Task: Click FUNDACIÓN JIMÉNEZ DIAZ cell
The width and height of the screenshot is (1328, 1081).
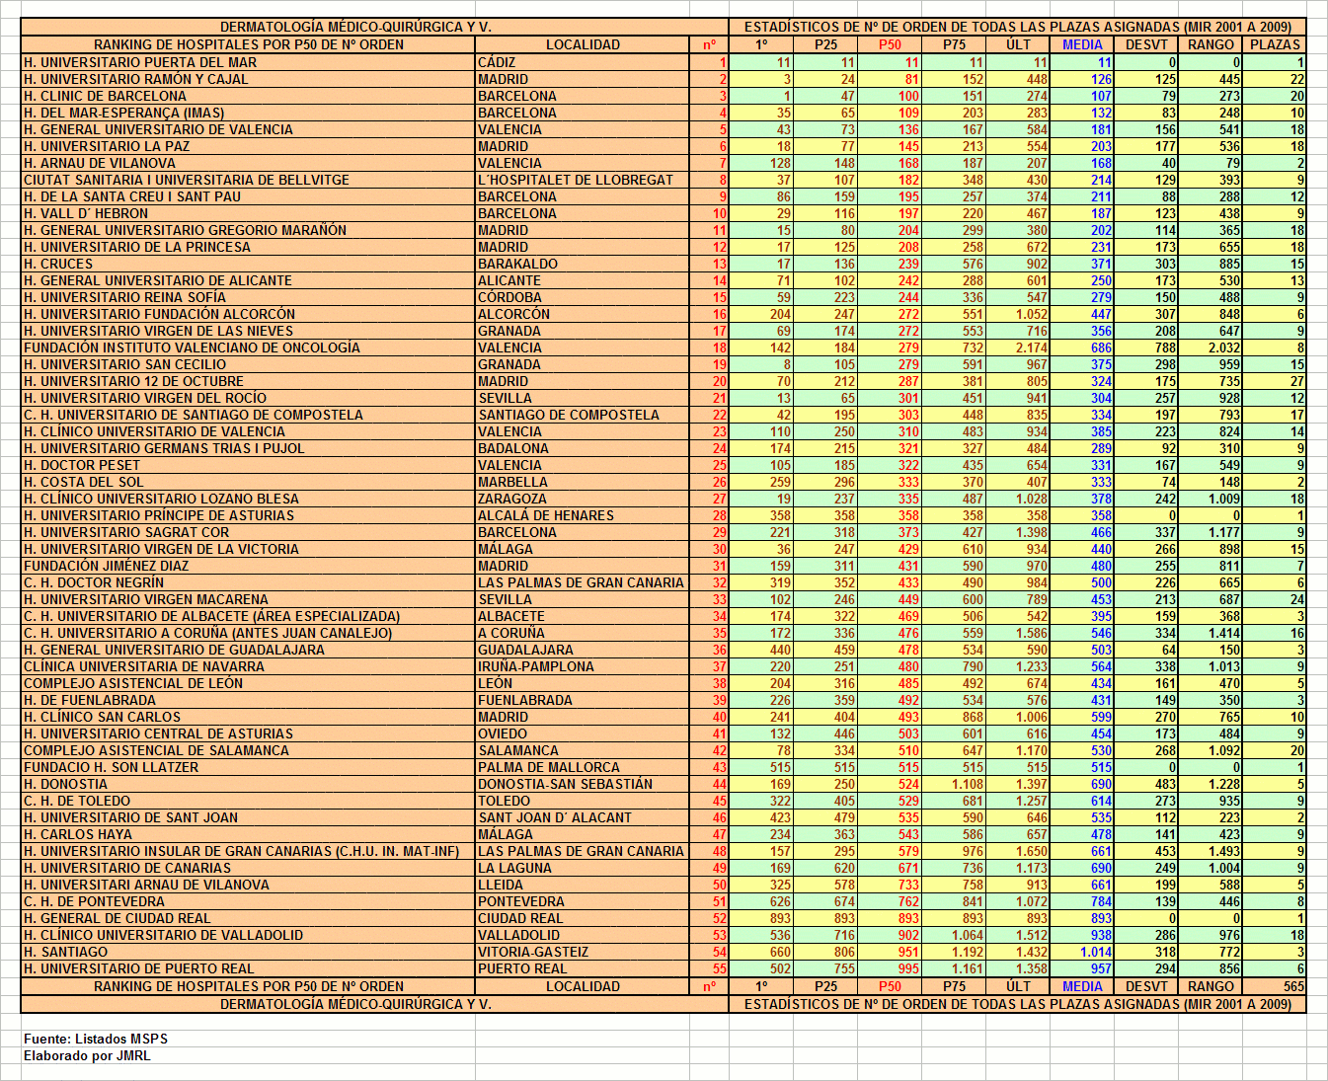Action: coord(248,566)
